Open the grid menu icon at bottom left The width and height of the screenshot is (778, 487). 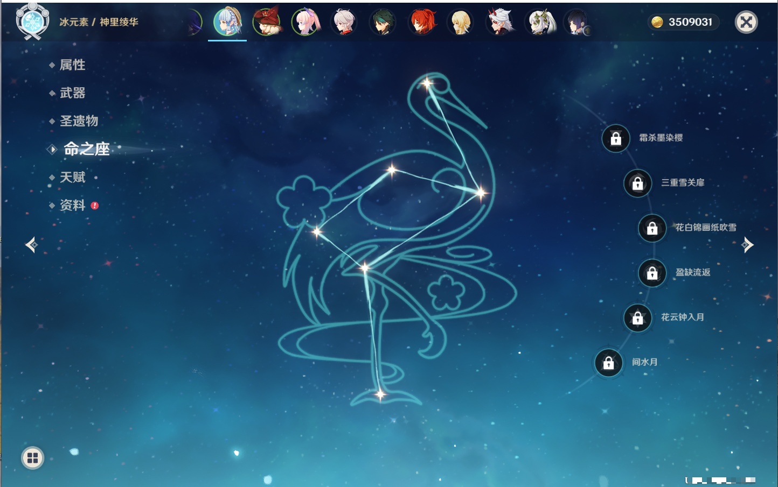coord(32,458)
